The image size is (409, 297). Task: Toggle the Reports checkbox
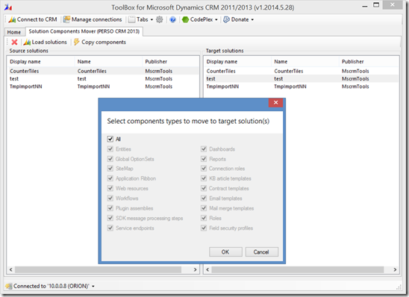[204, 159]
